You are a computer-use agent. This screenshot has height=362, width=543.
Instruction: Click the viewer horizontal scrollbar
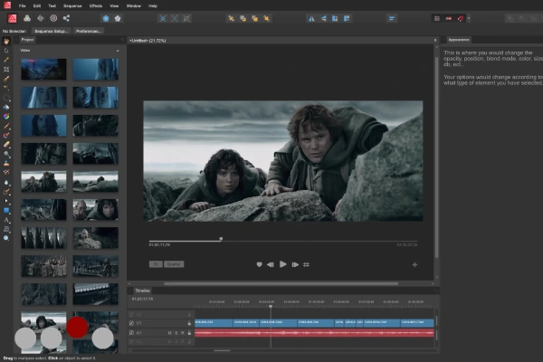281,283
